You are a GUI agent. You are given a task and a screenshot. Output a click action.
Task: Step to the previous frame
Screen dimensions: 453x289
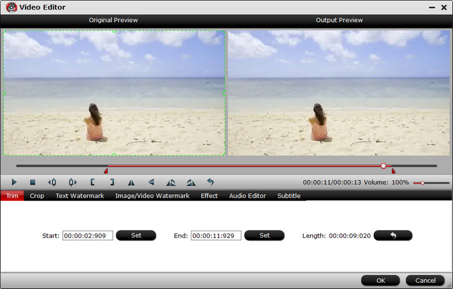coord(53,182)
